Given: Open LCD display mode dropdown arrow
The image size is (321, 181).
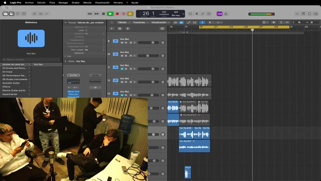Looking at the screenshot, I should click(x=183, y=14).
